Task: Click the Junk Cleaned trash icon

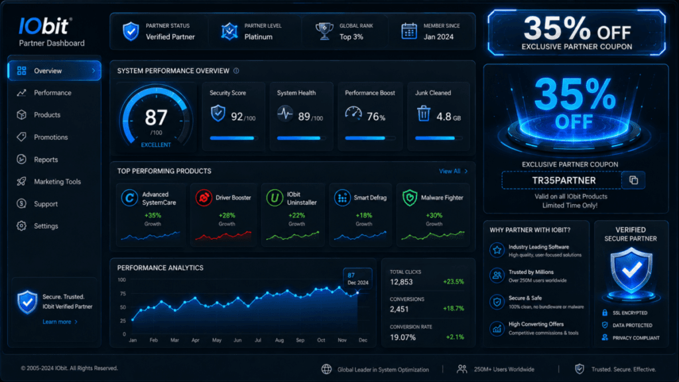Action: pyautogui.click(x=424, y=113)
